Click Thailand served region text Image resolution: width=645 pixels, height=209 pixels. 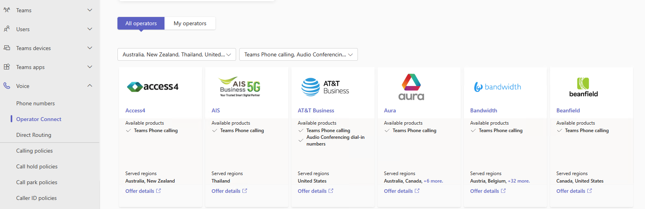(221, 181)
